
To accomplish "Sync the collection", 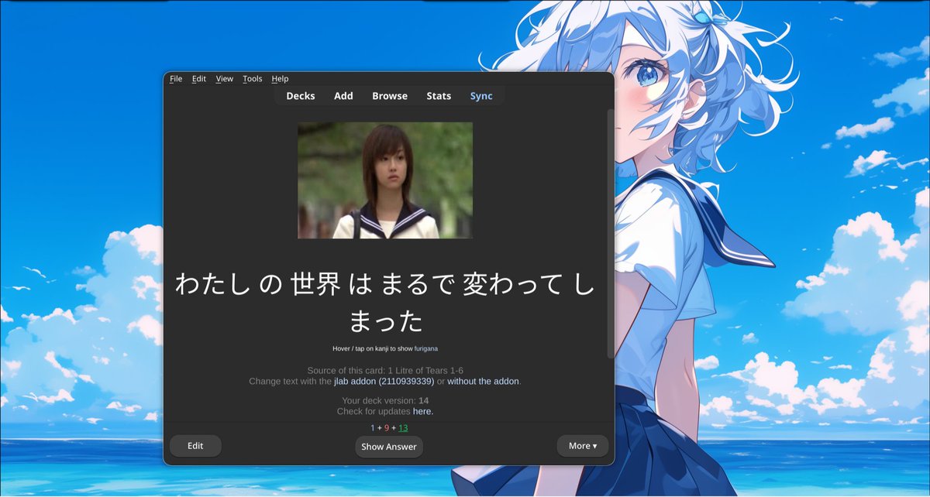I will click(481, 96).
